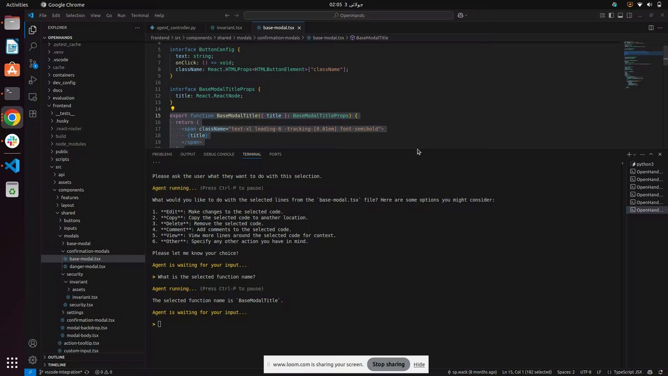Open the Terminal menu in the menu bar
Image resolution: width=668 pixels, height=376 pixels.
click(140, 16)
